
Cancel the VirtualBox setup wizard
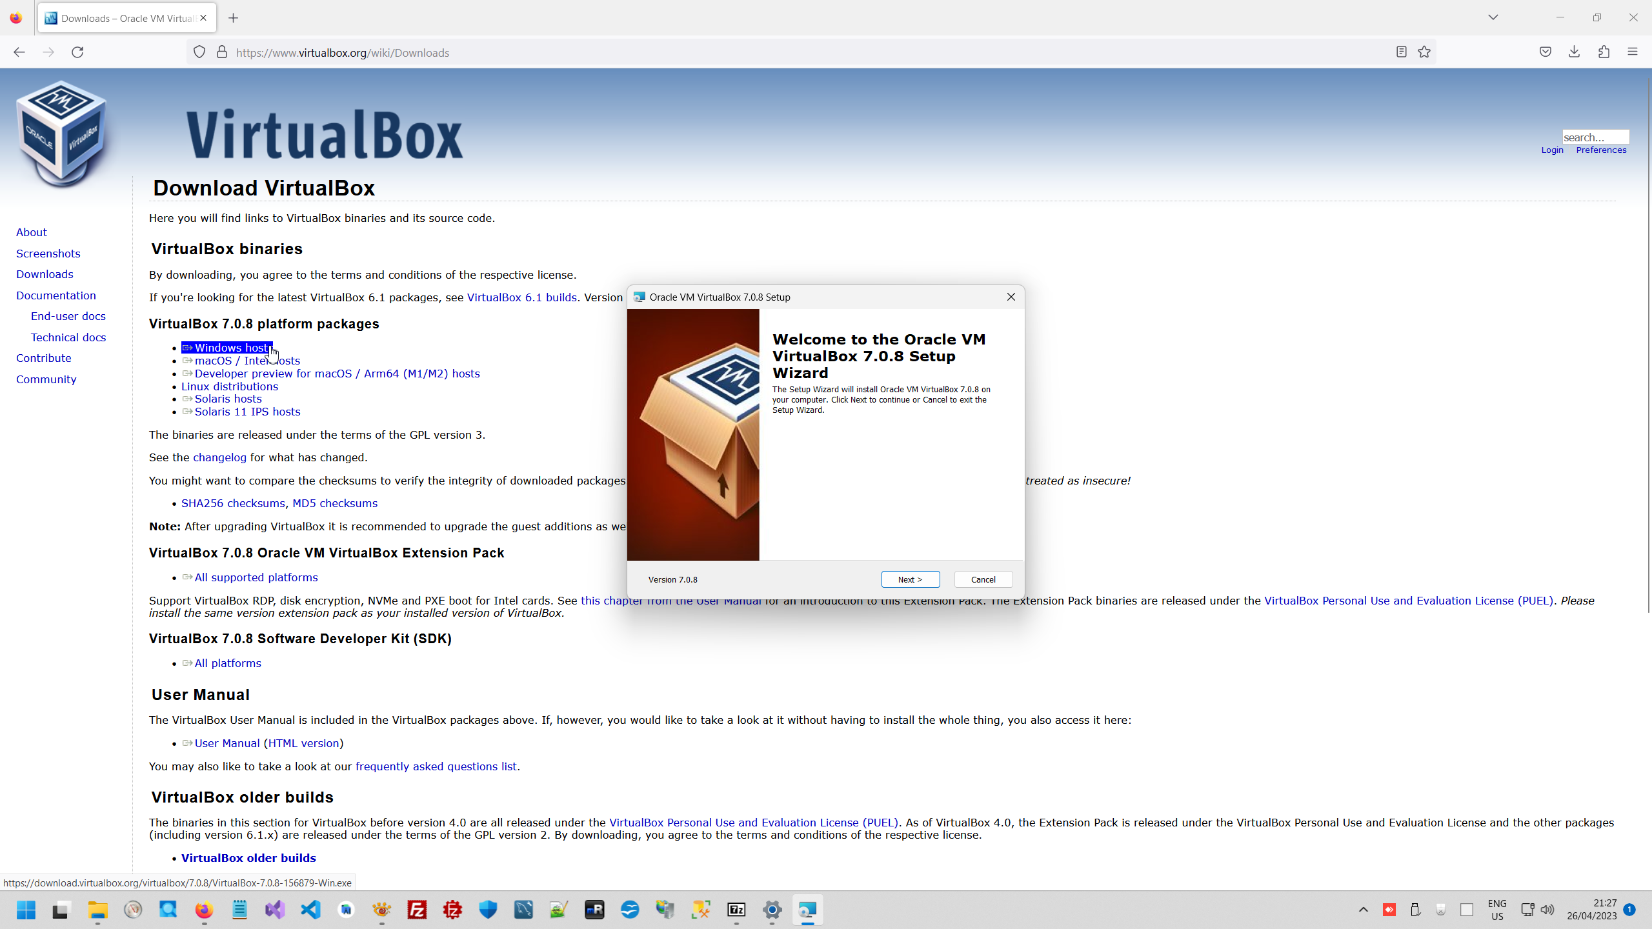click(983, 579)
